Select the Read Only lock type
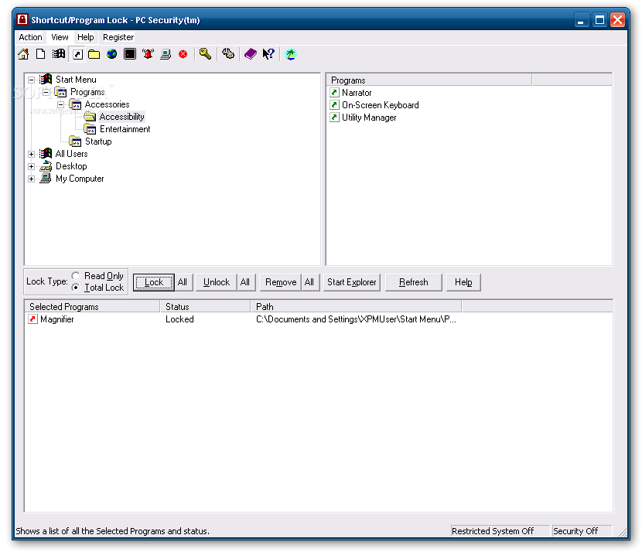The height and width of the screenshot is (552, 642). pos(76,276)
